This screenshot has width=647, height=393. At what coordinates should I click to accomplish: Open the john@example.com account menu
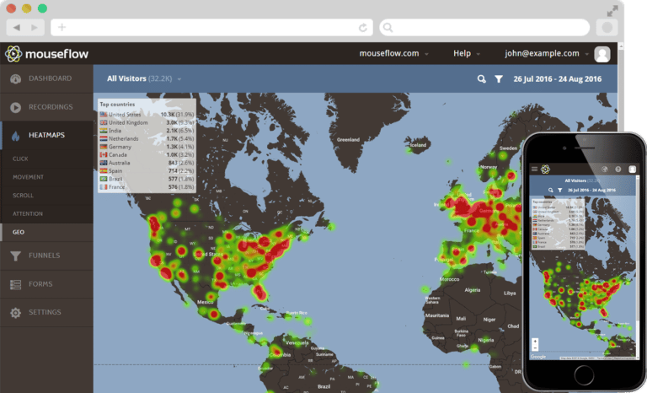(547, 54)
